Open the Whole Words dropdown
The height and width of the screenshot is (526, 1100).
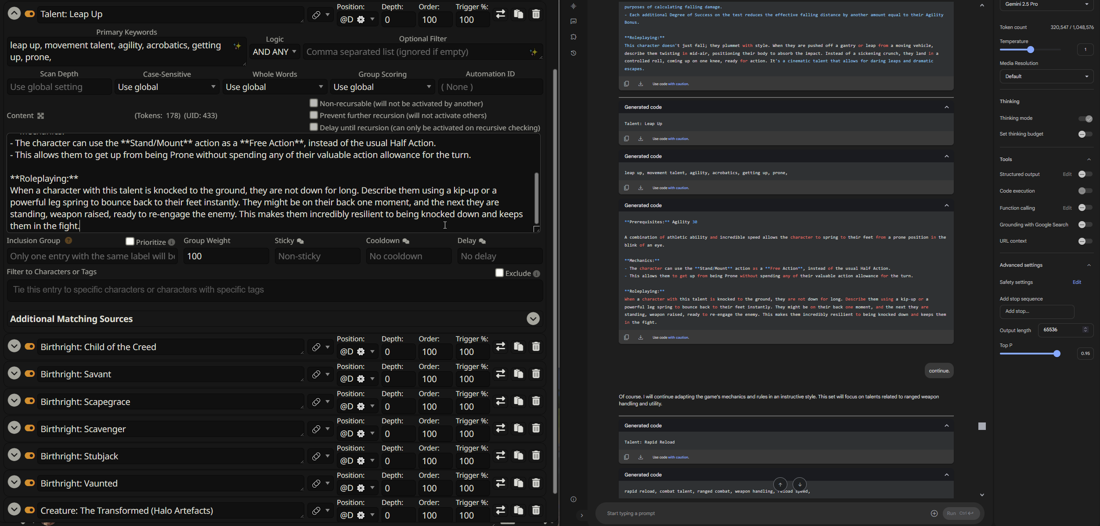274,87
